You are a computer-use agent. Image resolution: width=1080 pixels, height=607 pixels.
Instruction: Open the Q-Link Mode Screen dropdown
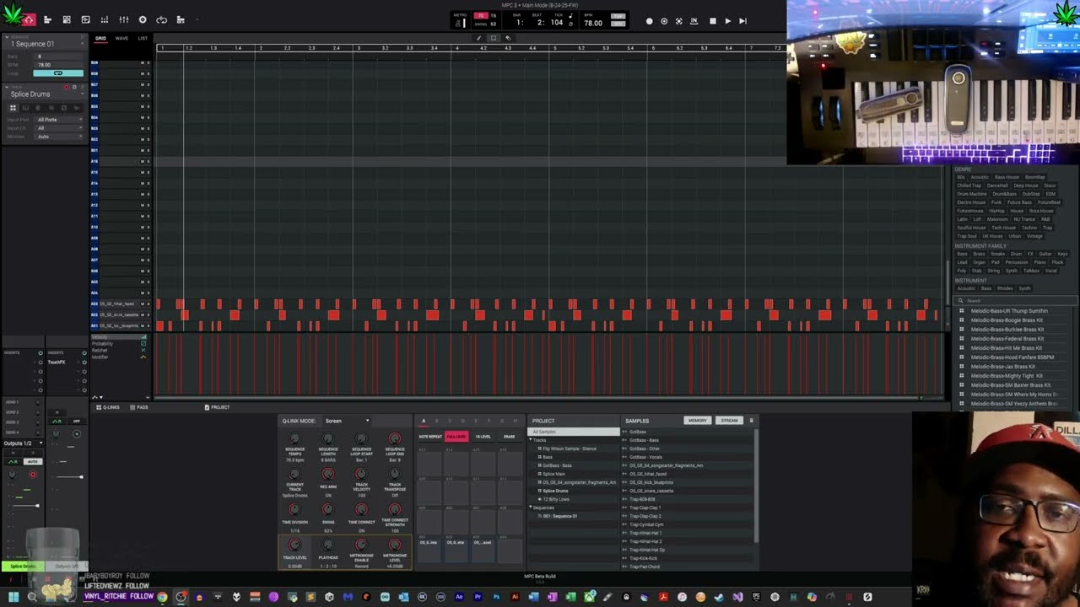(347, 421)
